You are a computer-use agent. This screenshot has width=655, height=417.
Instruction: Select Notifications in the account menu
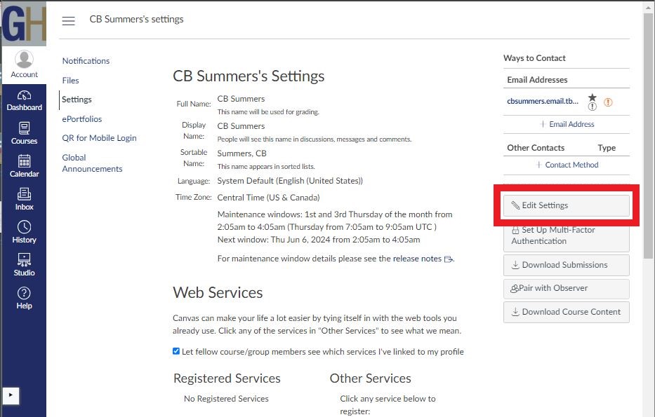[x=86, y=61]
